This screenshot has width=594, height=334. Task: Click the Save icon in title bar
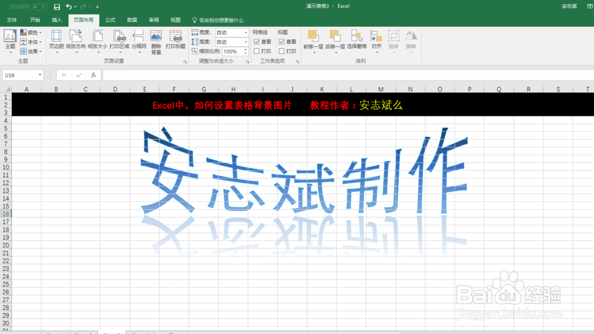(57, 7)
